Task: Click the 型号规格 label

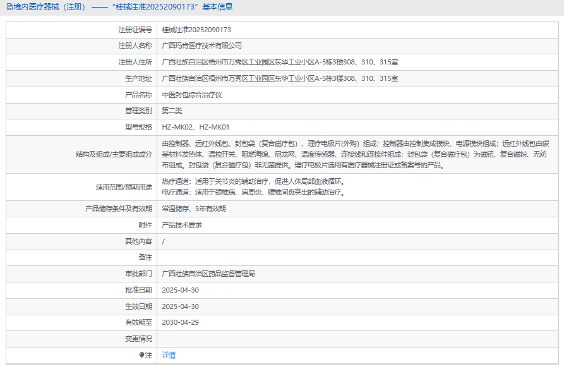Action: point(138,127)
